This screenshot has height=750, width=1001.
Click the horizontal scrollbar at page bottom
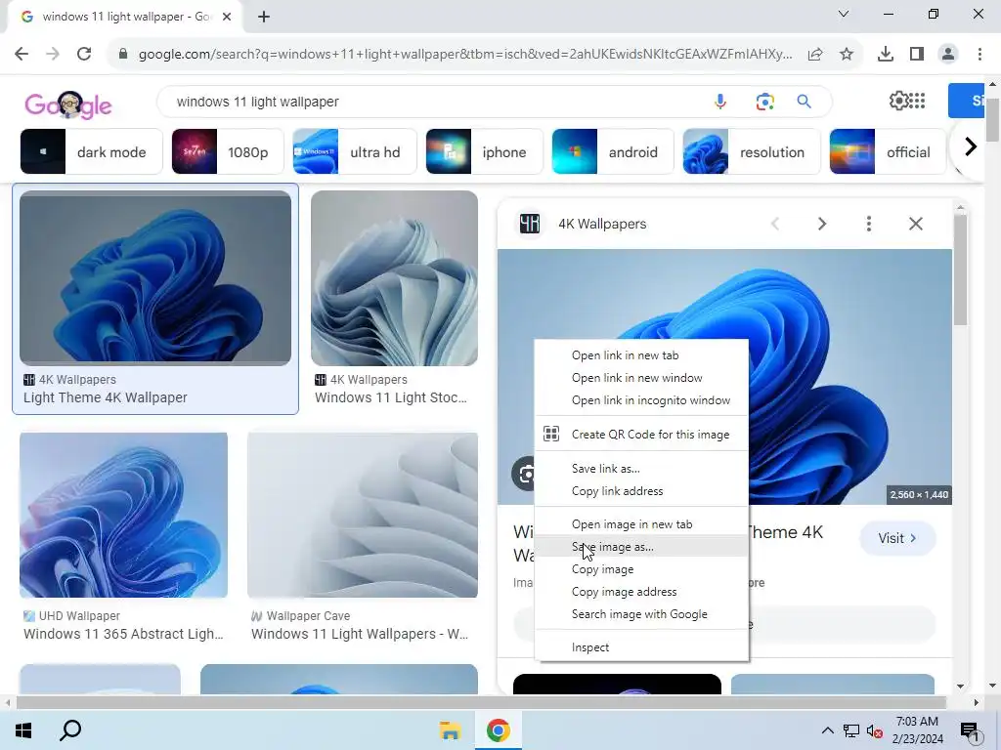(x=480, y=702)
